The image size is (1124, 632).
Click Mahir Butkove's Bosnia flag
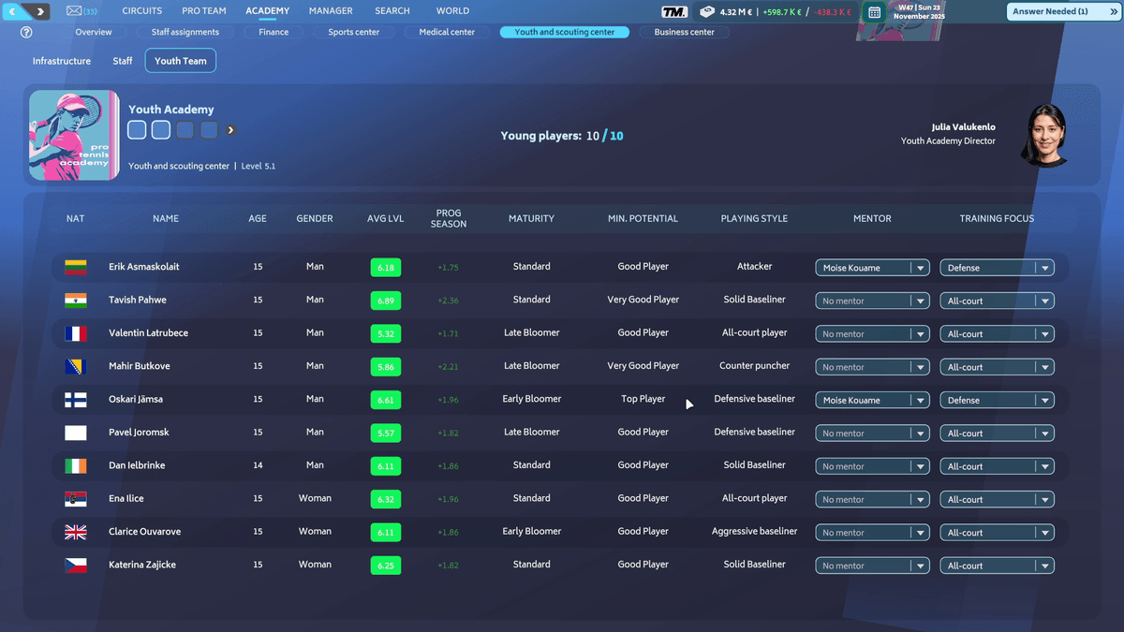point(75,366)
